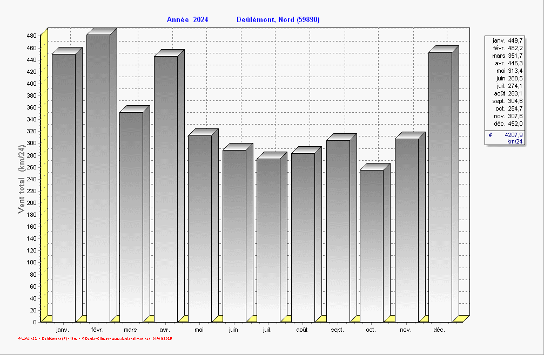Click the août label below the chart
Image resolution: width=544 pixels, height=355 pixels.
(x=302, y=330)
